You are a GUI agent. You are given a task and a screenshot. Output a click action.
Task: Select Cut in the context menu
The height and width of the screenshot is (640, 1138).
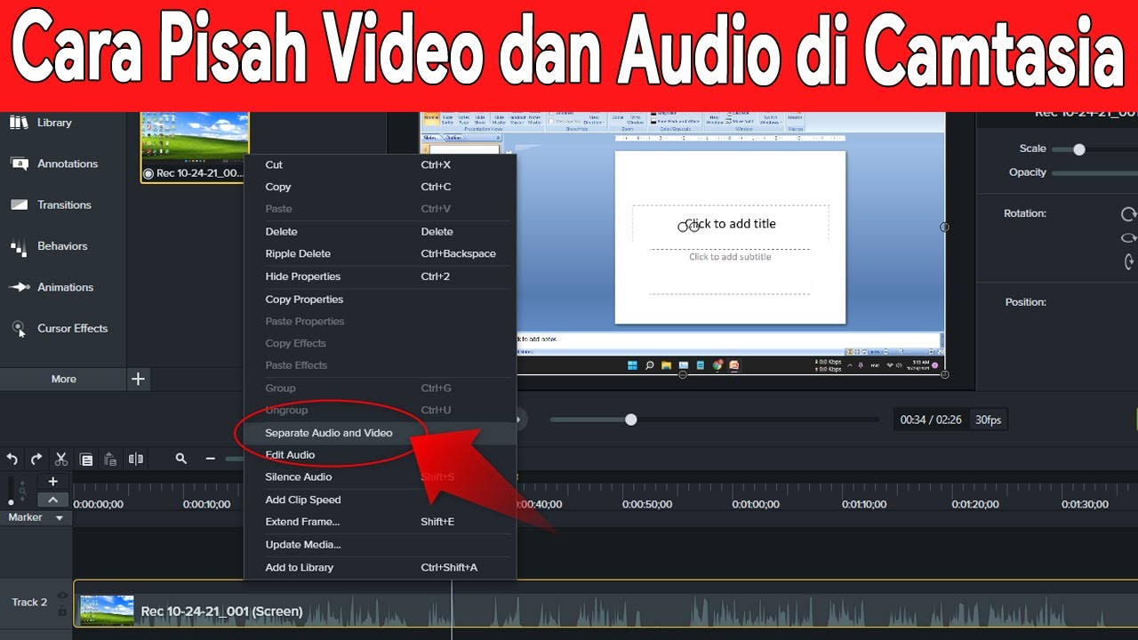(381, 164)
